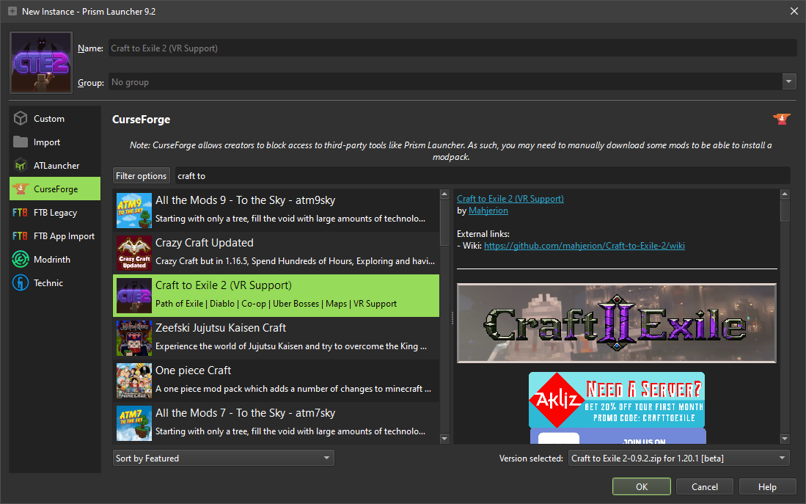Expand the Group dropdown
Screen dimensions: 806x504
coord(789,82)
